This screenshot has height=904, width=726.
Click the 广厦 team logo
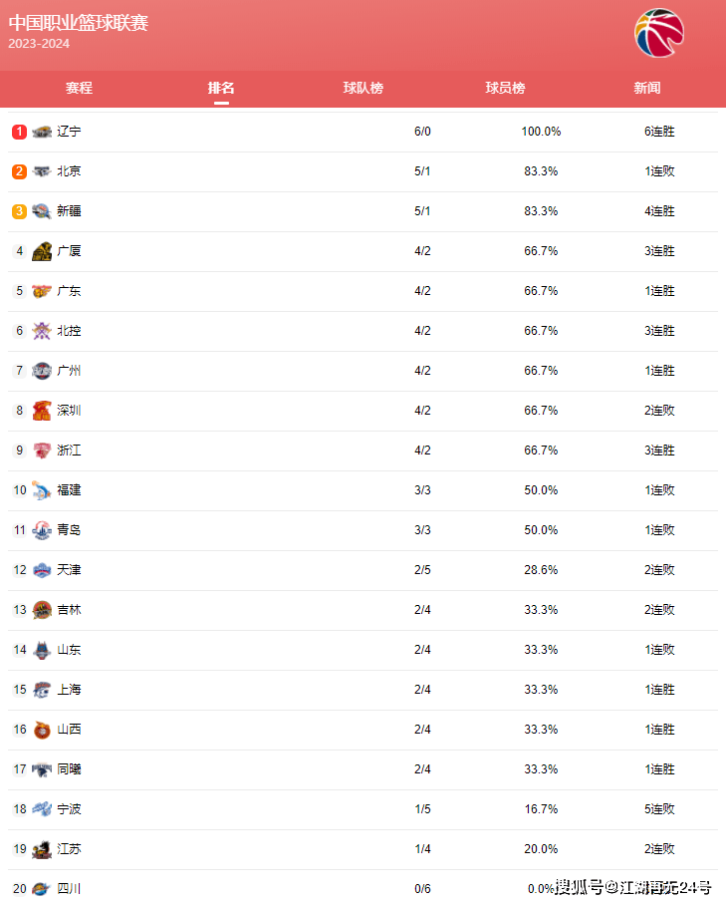tap(42, 251)
